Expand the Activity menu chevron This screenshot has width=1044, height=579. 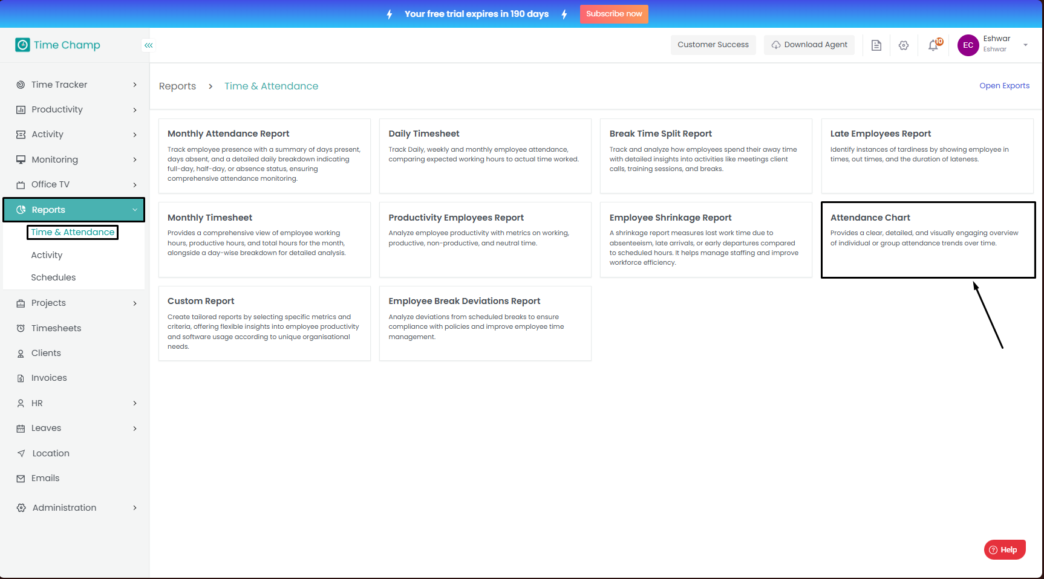click(x=135, y=135)
